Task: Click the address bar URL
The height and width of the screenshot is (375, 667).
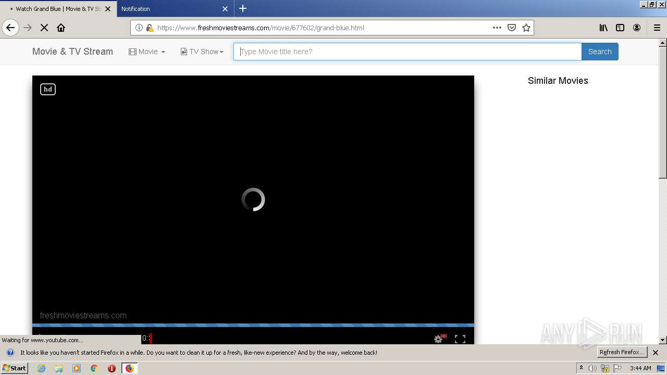Action: [x=261, y=28]
